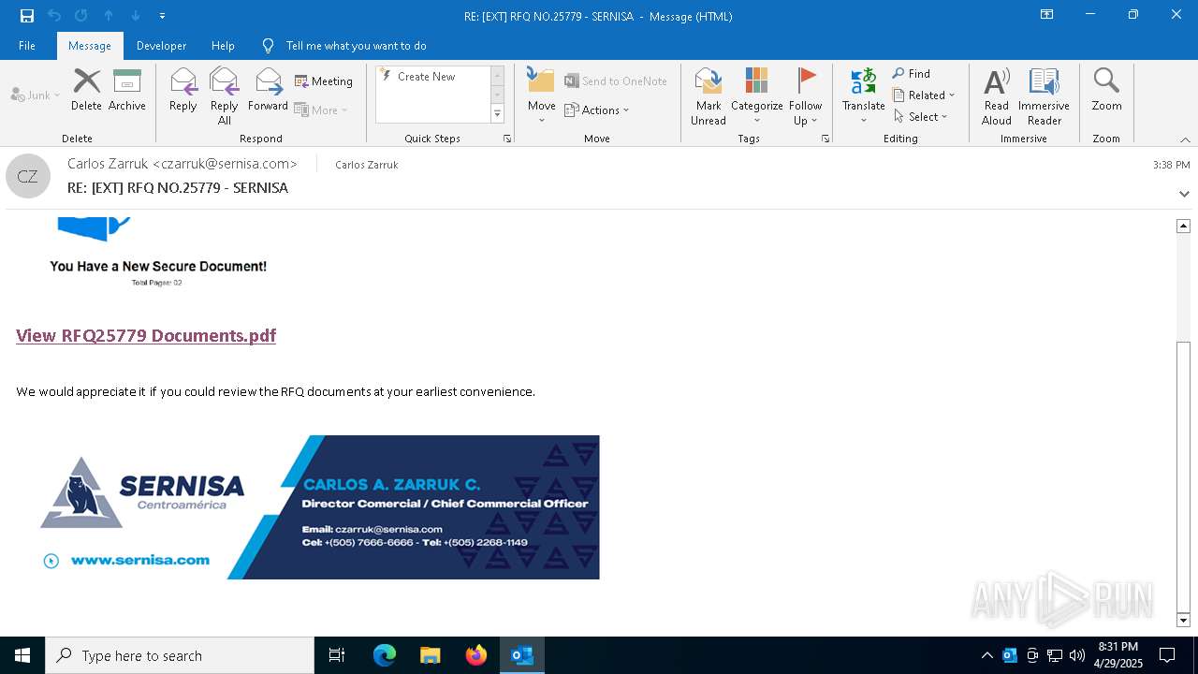Expand the More respond options

(321, 110)
